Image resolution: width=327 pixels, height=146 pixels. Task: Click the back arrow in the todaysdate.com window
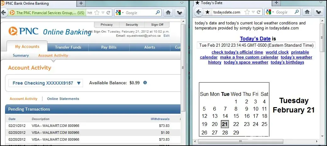(199, 12)
